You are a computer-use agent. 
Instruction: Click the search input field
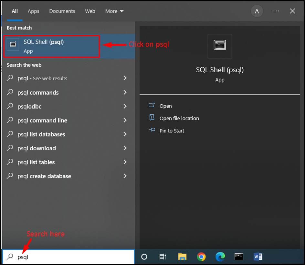pyautogui.click(x=65, y=257)
